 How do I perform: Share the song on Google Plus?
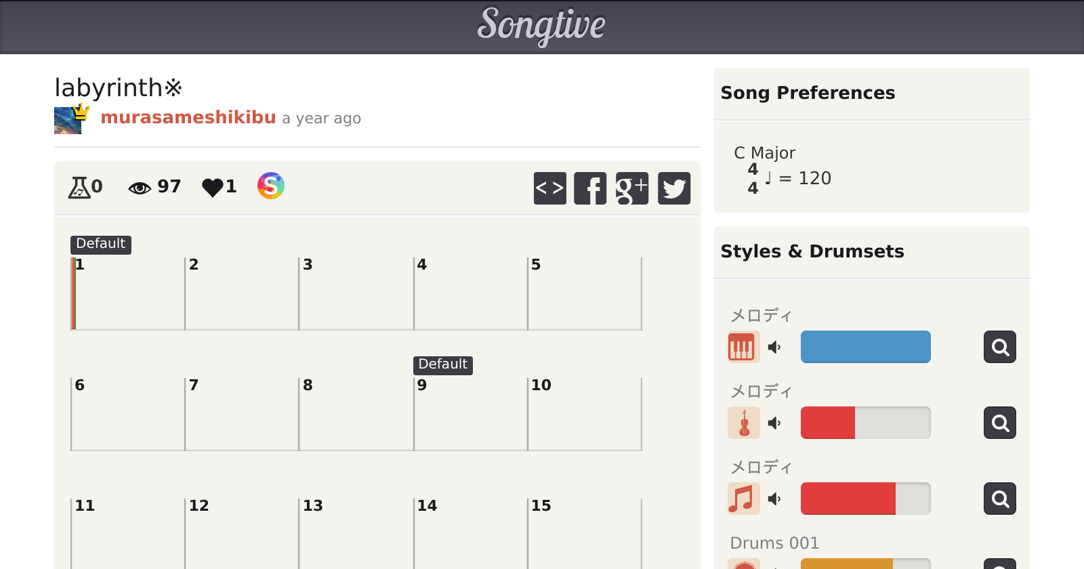[x=632, y=188]
